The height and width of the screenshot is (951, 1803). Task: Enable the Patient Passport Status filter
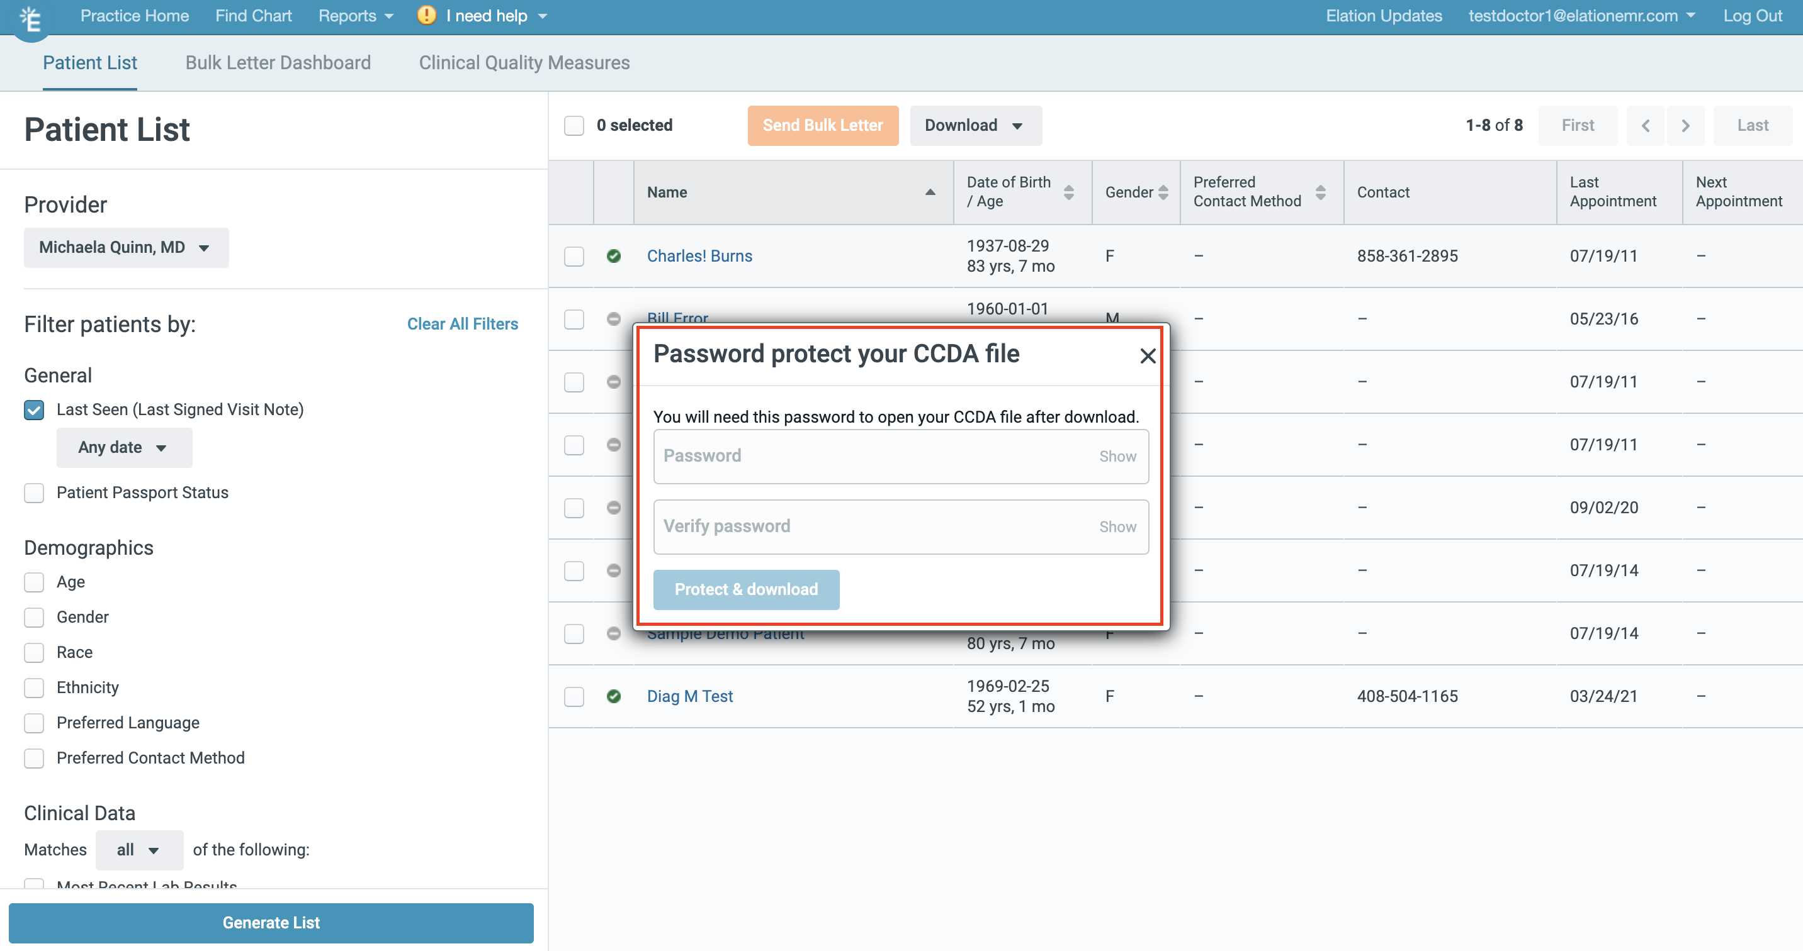[x=33, y=493]
